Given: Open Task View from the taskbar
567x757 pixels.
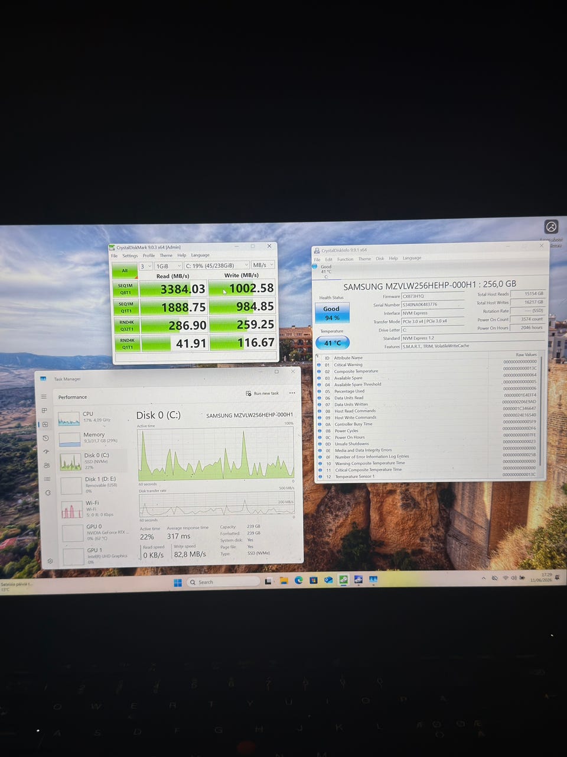Looking at the screenshot, I should pyautogui.click(x=268, y=581).
